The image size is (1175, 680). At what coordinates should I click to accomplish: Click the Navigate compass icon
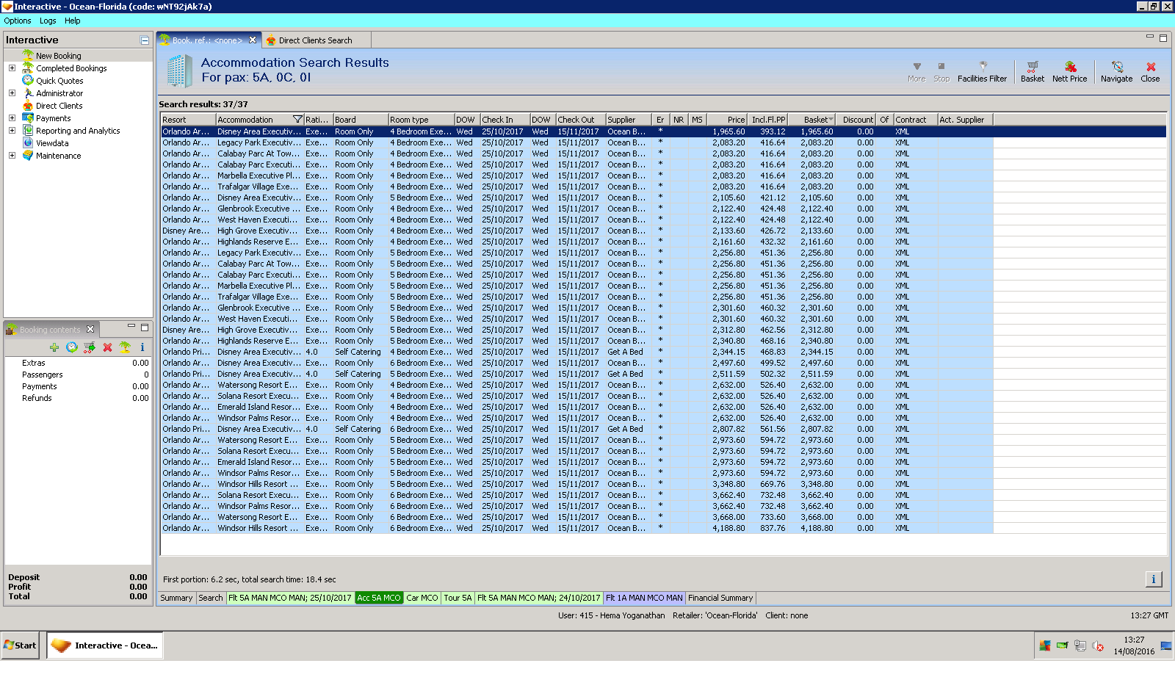(1116, 71)
